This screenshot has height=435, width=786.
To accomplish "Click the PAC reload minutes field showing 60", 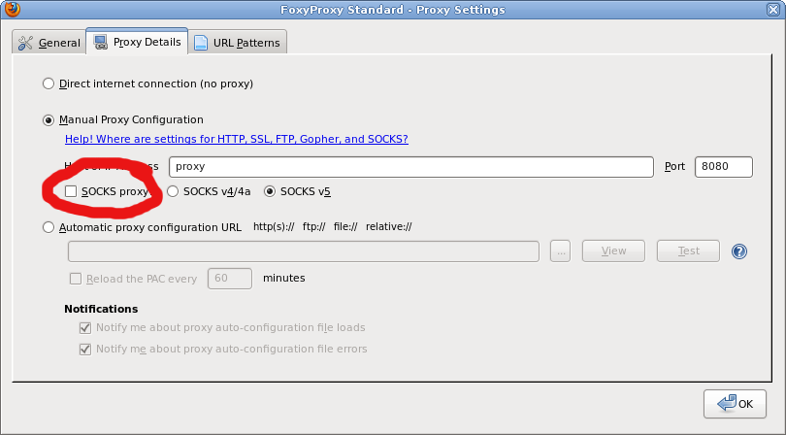I will [230, 279].
